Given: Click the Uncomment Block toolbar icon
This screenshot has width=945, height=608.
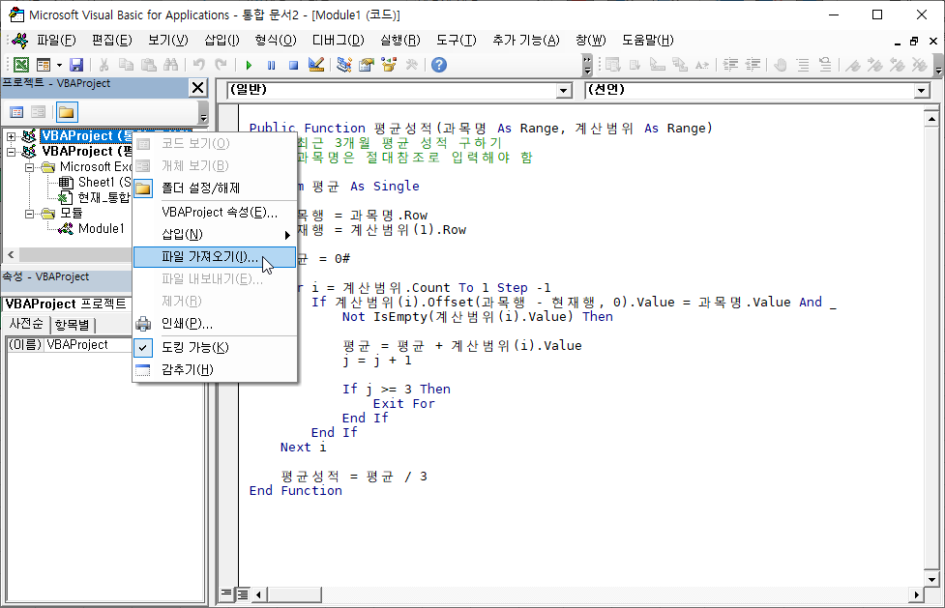Looking at the screenshot, I should tap(825, 65).
